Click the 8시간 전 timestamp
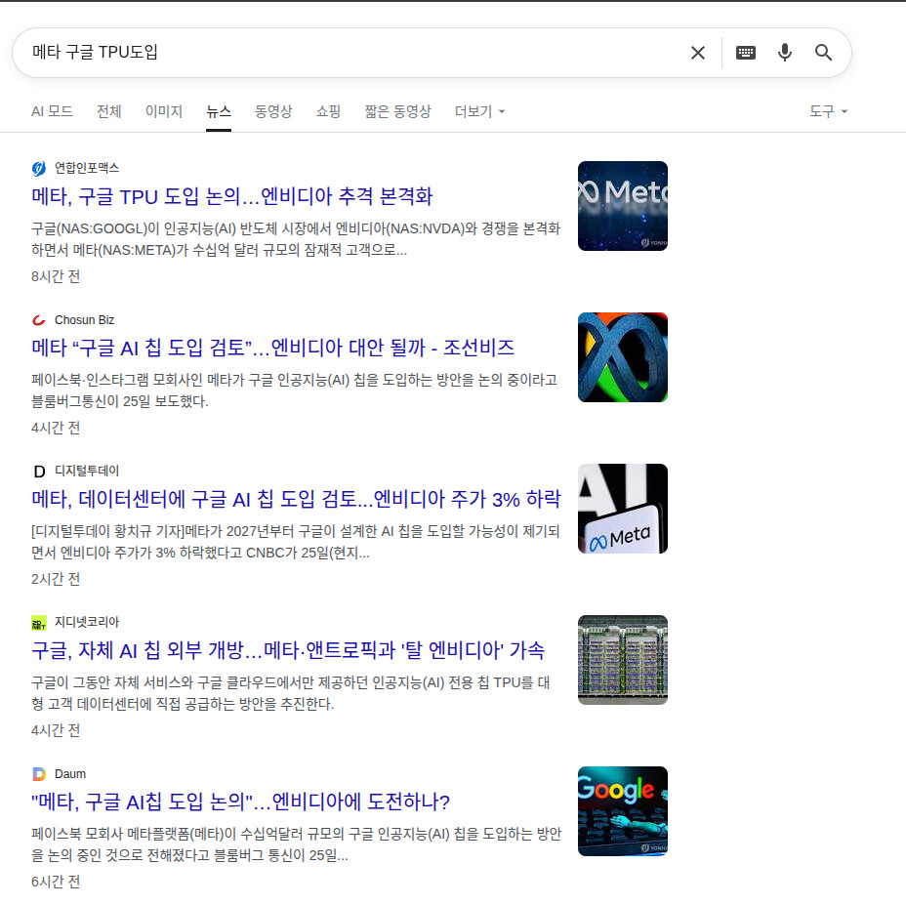 click(x=56, y=276)
